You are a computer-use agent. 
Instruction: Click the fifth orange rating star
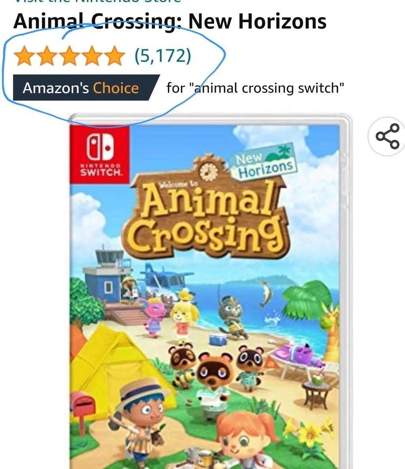pyautogui.click(x=114, y=56)
